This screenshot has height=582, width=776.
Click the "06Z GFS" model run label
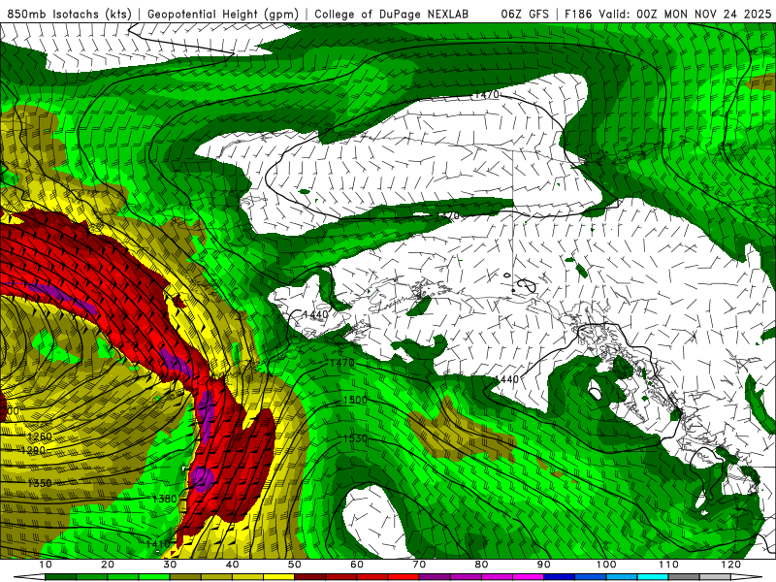click(x=524, y=14)
